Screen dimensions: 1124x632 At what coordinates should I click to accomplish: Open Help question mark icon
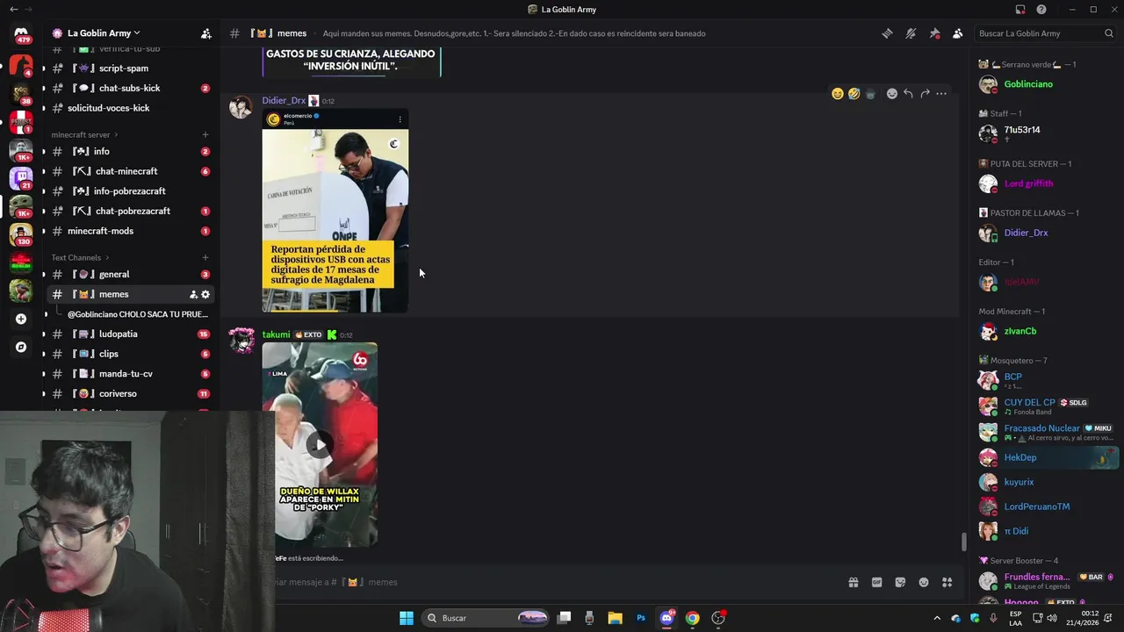(1041, 10)
